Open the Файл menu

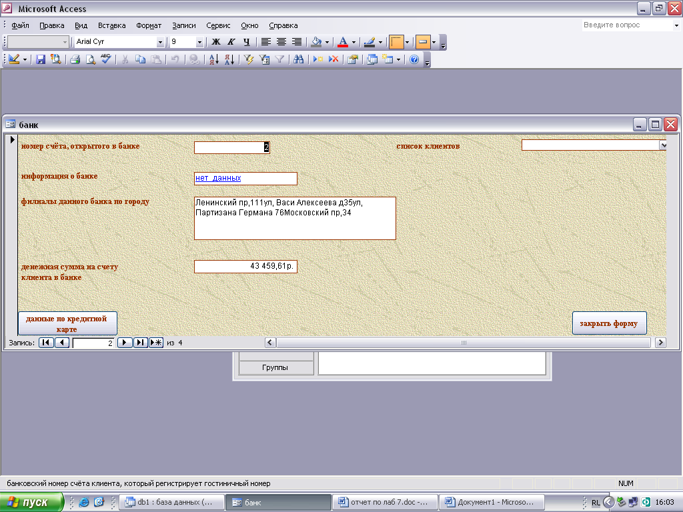click(x=20, y=25)
